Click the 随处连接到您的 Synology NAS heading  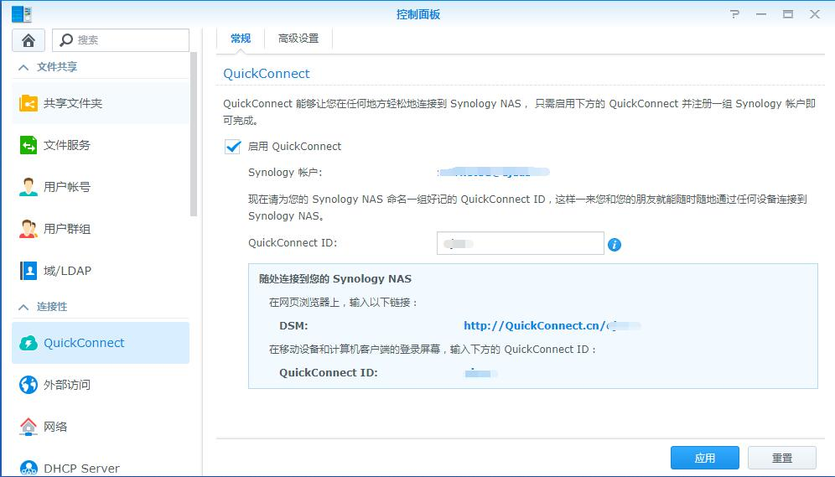(335, 279)
